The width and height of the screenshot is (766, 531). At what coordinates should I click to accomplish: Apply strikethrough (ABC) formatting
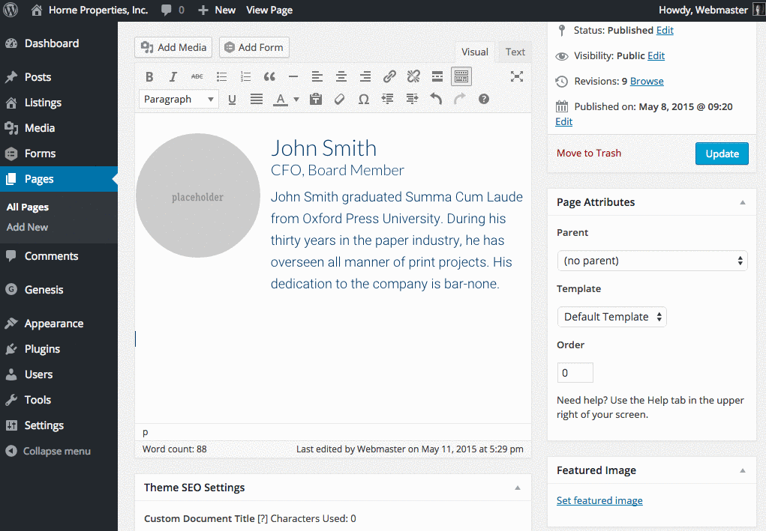click(x=197, y=76)
